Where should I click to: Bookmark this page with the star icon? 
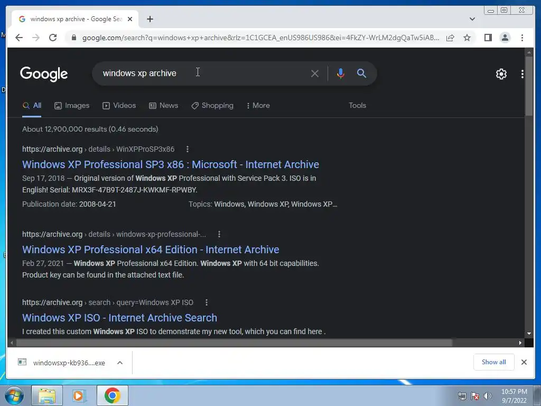pos(467,38)
